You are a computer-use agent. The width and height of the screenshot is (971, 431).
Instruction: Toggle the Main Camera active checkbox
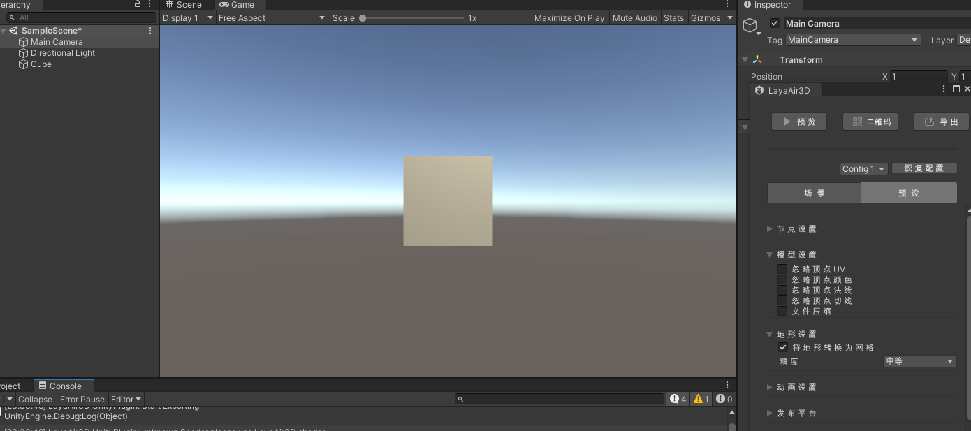[775, 23]
